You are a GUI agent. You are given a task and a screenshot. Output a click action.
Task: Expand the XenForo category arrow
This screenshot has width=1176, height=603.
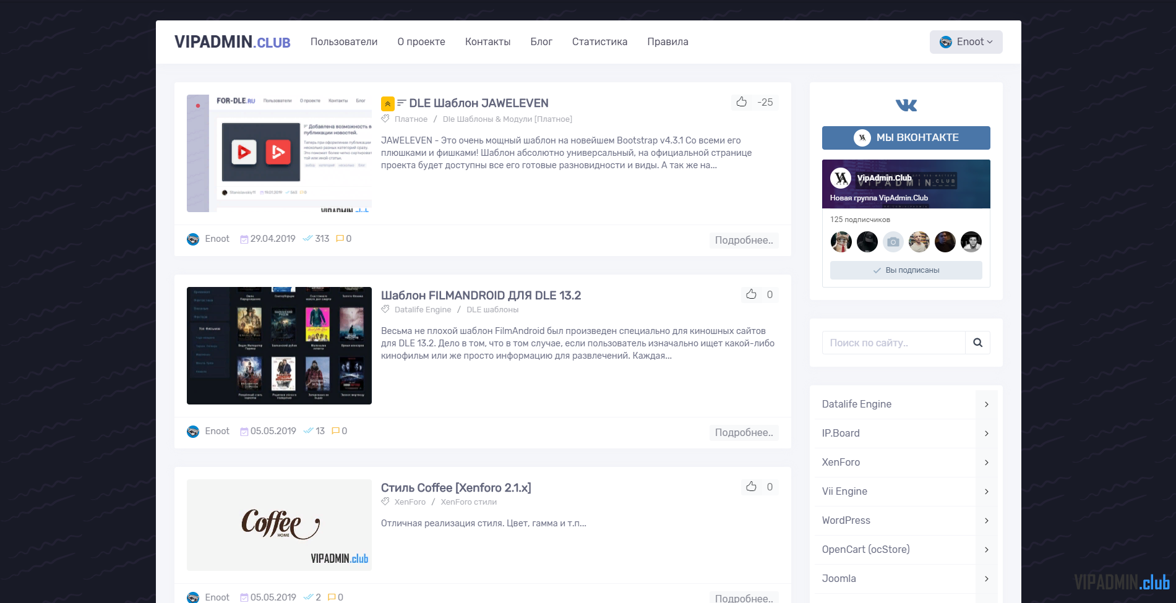click(986, 463)
